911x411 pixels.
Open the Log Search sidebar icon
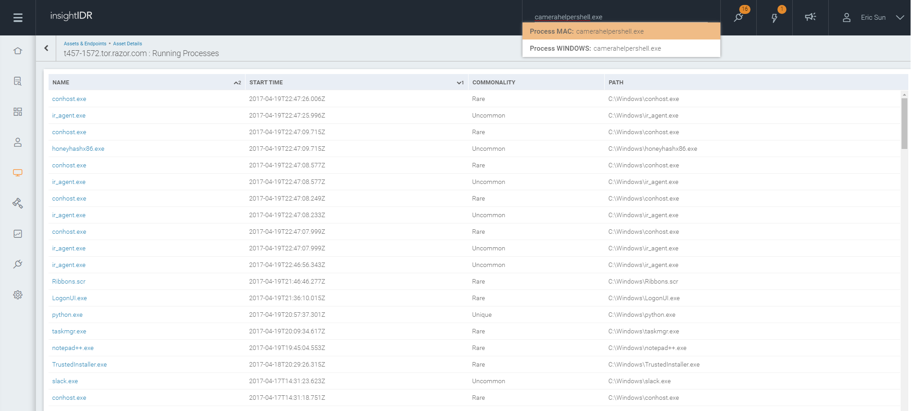tap(18, 81)
